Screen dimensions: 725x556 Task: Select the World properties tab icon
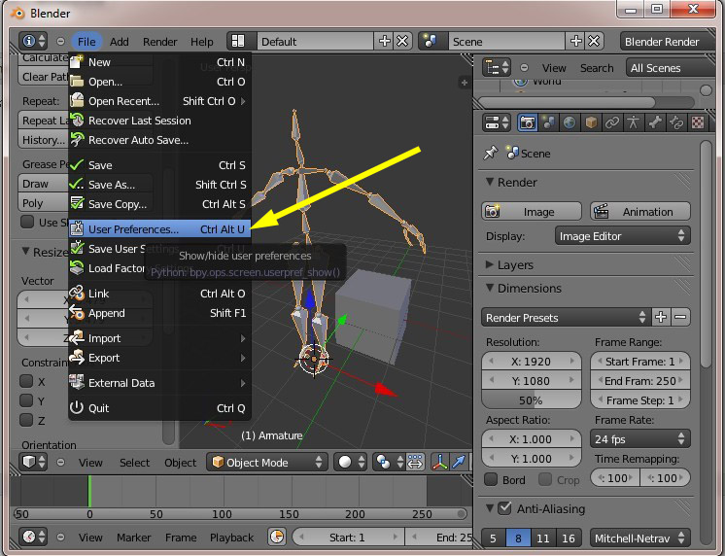pyautogui.click(x=570, y=122)
